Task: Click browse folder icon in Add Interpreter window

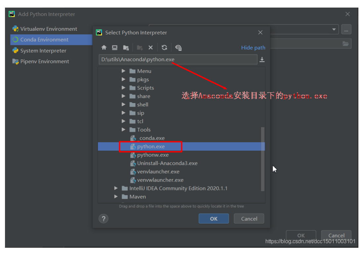Action: point(346,44)
